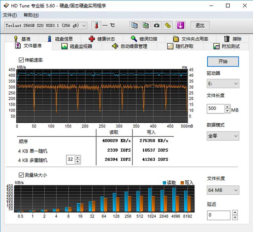Image resolution: width=253 pixels, height=232 pixels.
Task: Click the 开始 start button
Action: pos(223,61)
